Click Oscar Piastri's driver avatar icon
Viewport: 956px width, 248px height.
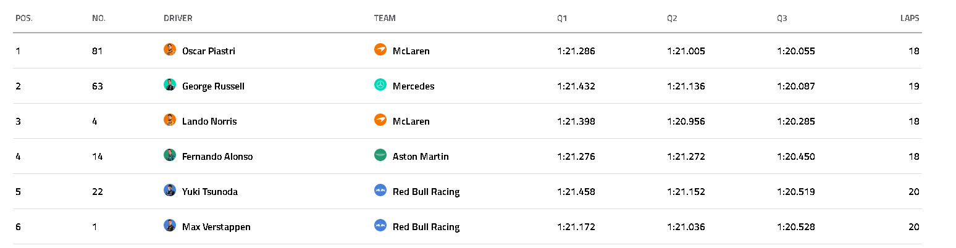(x=170, y=50)
